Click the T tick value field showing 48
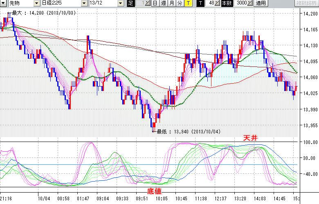The image size is (319, 204). [211, 3]
